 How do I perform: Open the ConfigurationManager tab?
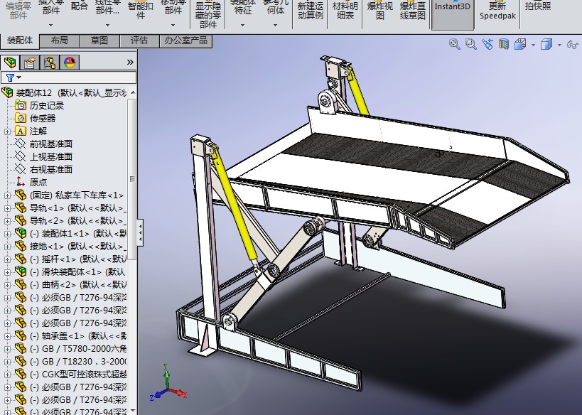click(49, 63)
